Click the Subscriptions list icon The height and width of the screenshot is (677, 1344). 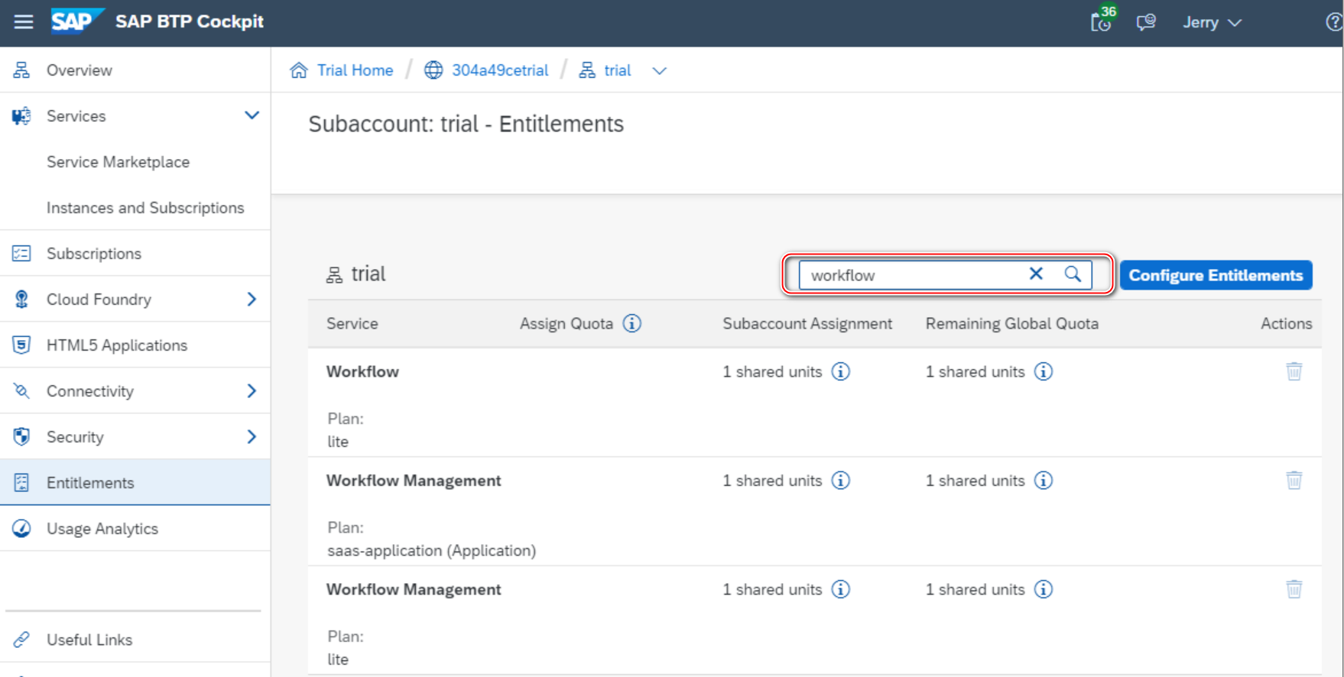[21, 254]
